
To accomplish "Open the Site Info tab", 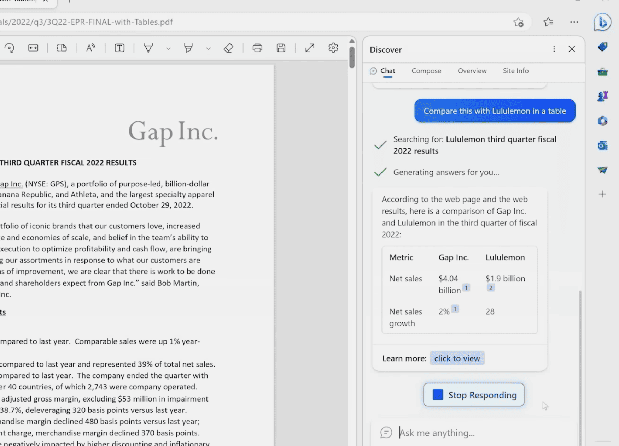I will pos(515,71).
